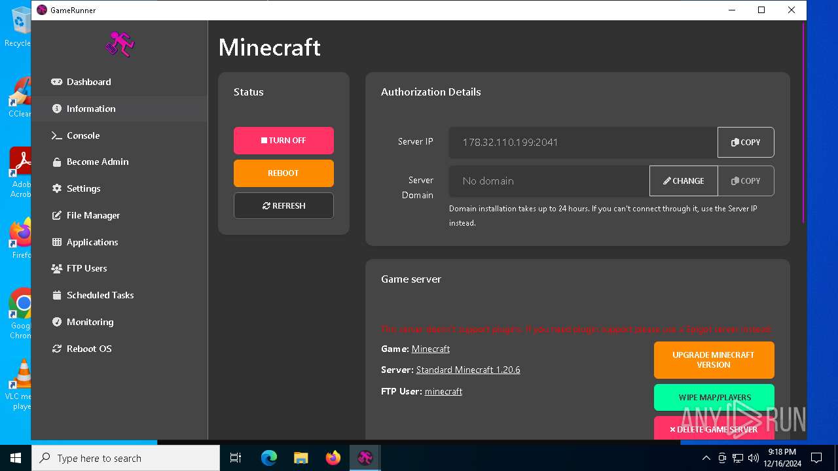Open Task View on taskbar
This screenshot has width=838, height=471.
236,458
